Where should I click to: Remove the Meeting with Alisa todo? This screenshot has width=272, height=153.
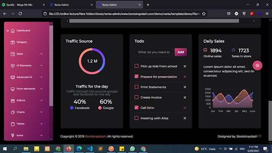point(185,118)
